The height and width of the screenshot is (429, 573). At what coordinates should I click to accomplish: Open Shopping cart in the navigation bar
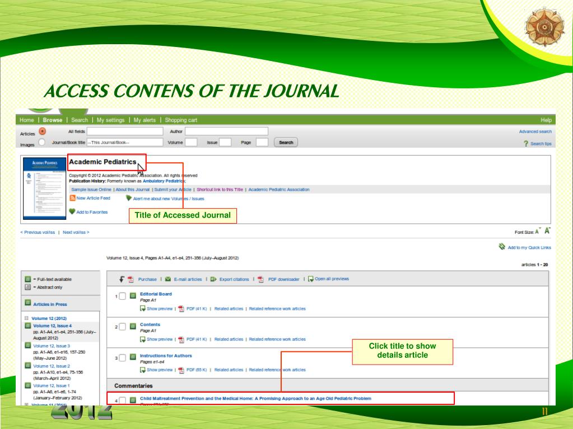coord(181,120)
